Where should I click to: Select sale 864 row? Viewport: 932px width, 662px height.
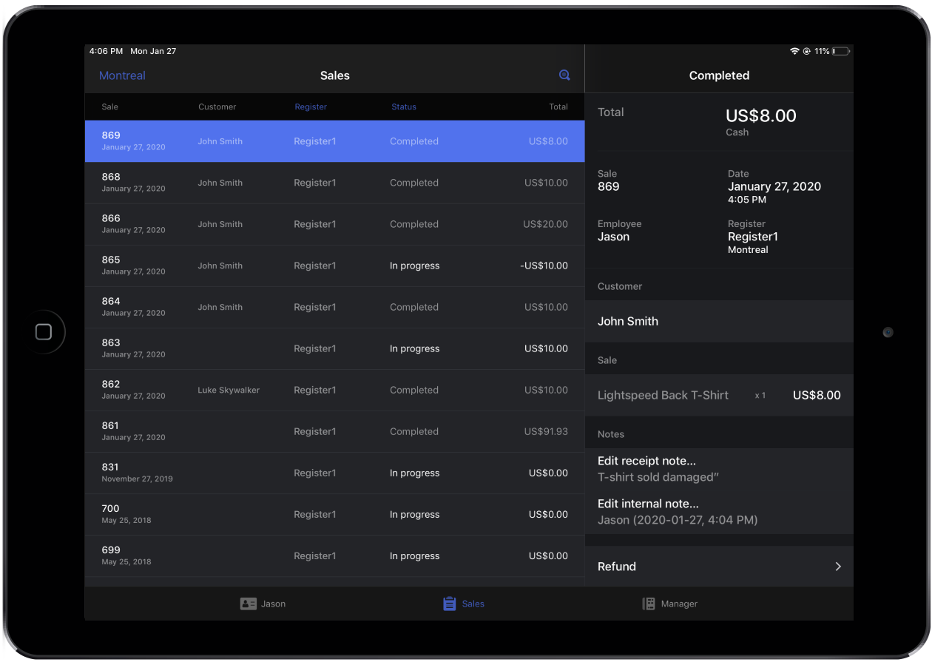coord(334,307)
